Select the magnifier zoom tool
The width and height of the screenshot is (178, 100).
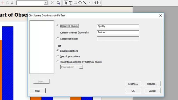point(58,3)
